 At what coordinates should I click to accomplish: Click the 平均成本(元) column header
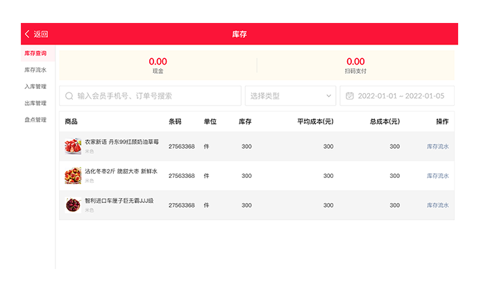[316, 122]
